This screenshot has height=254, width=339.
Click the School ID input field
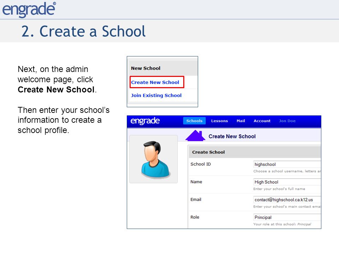click(287, 164)
